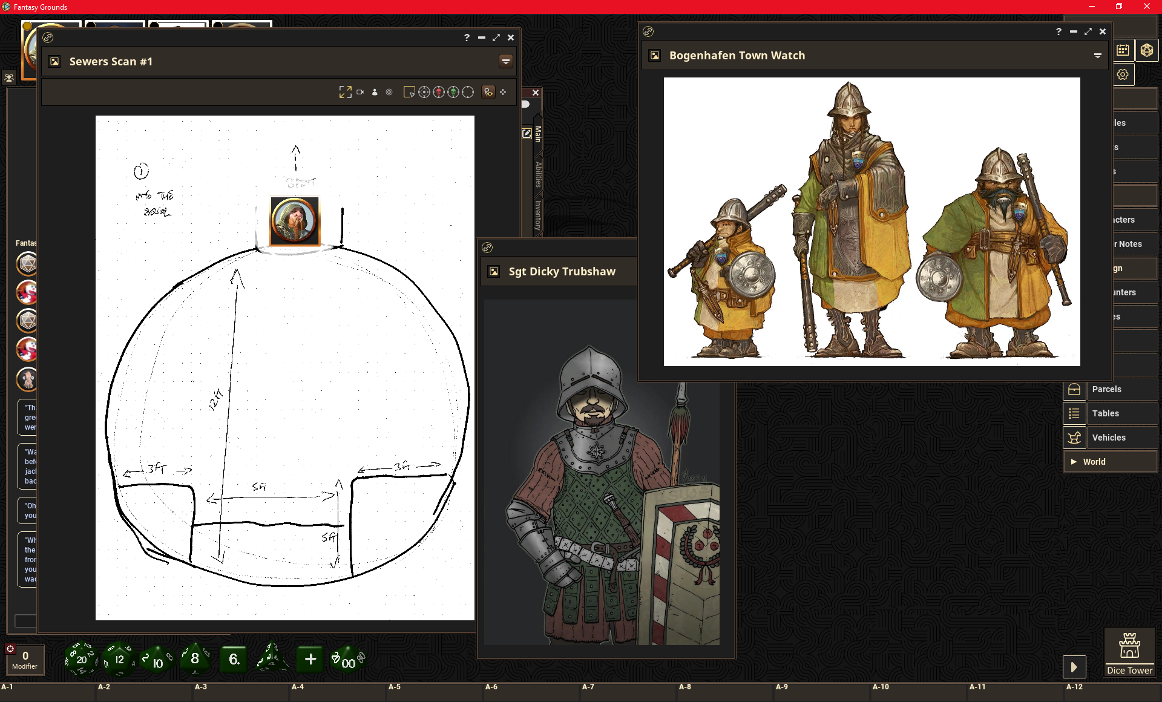The image size is (1162, 702).
Task: Click the link icon on Sgt Dicky Trubshaw window
Action: click(x=487, y=248)
